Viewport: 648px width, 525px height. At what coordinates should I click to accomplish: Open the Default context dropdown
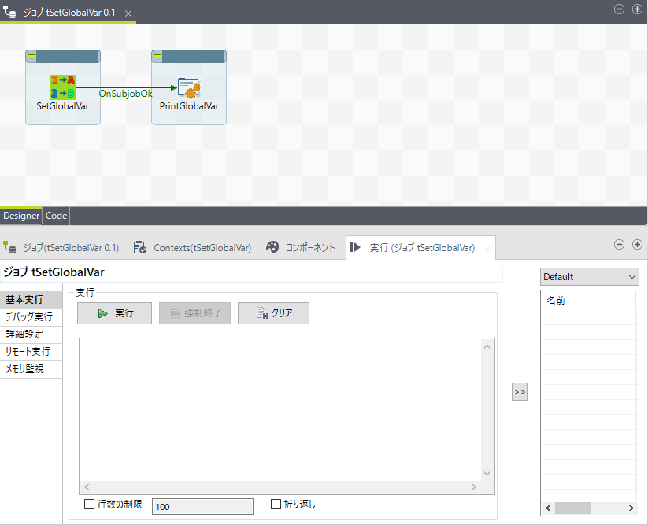point(589,277)
